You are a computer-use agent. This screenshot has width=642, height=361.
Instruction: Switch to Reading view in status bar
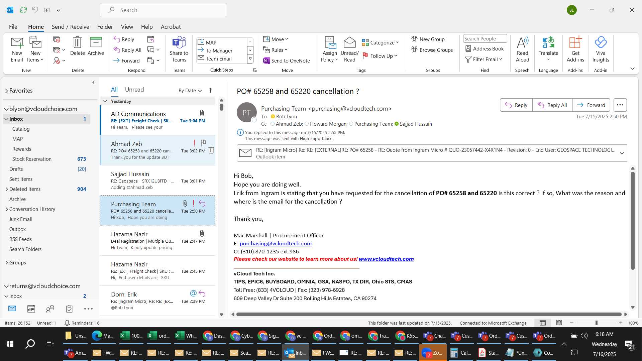click(x=559, y=323)
